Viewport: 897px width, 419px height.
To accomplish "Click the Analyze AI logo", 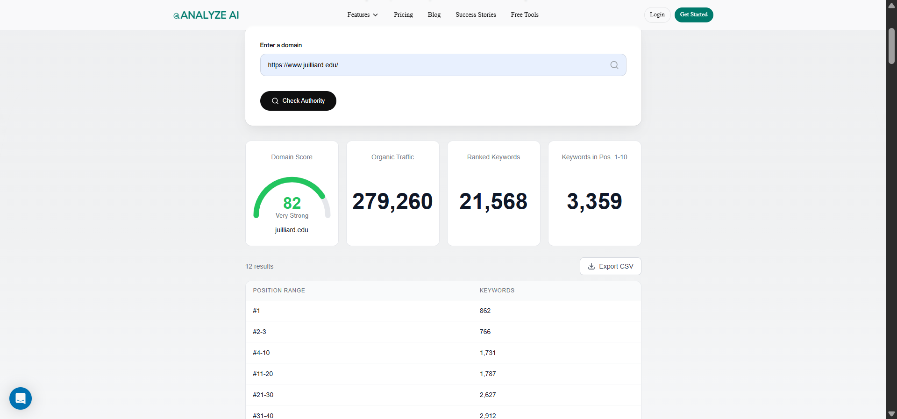I will (206, 15).
